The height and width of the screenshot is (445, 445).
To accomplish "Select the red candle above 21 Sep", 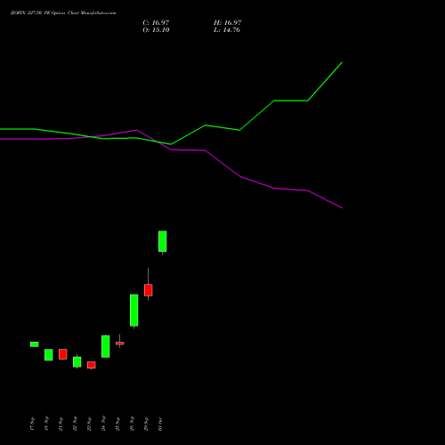I will 63,354.
